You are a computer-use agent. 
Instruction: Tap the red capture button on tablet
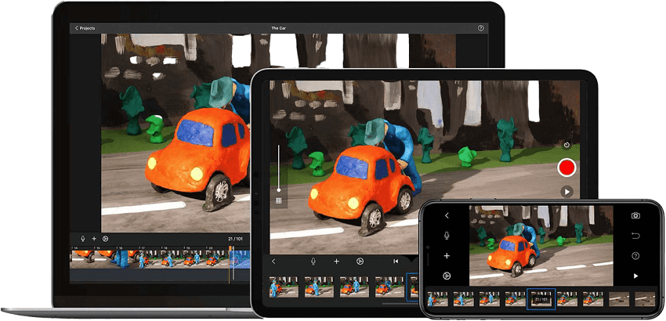tap(566, 168)
